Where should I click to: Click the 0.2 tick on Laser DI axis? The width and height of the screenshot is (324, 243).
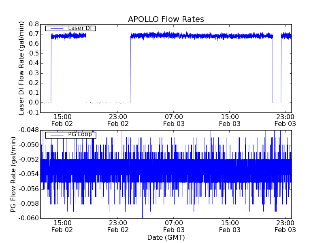tap(34, 83)
